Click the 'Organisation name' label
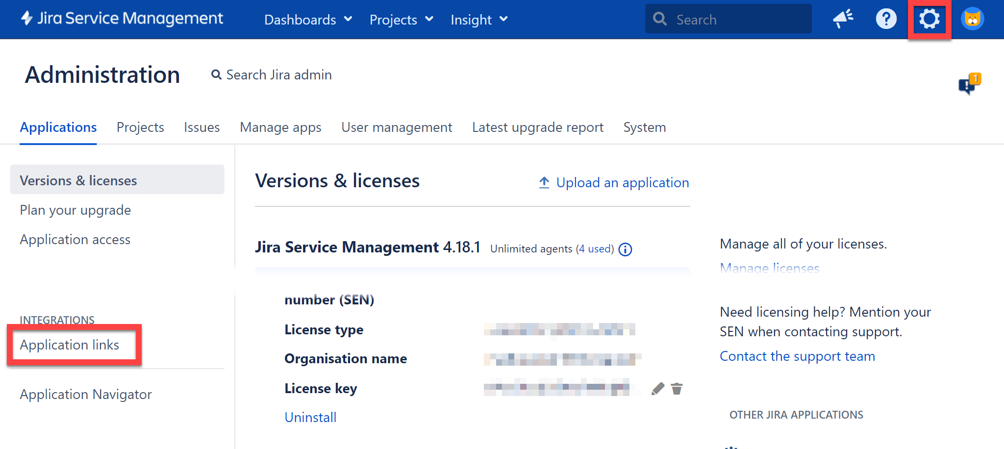The width and height of the screenshot is (1004, 449). click(346, 359)
